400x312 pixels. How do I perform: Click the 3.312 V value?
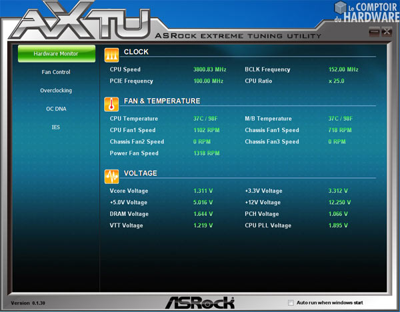(x=338, y=191)
